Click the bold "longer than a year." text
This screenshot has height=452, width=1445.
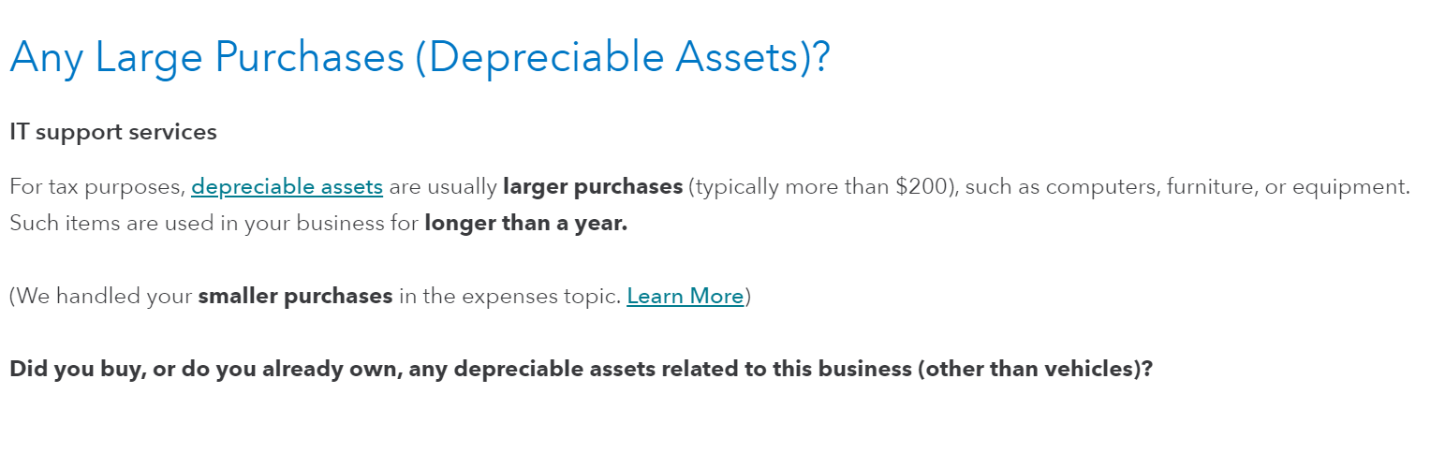tap(525, 226)
